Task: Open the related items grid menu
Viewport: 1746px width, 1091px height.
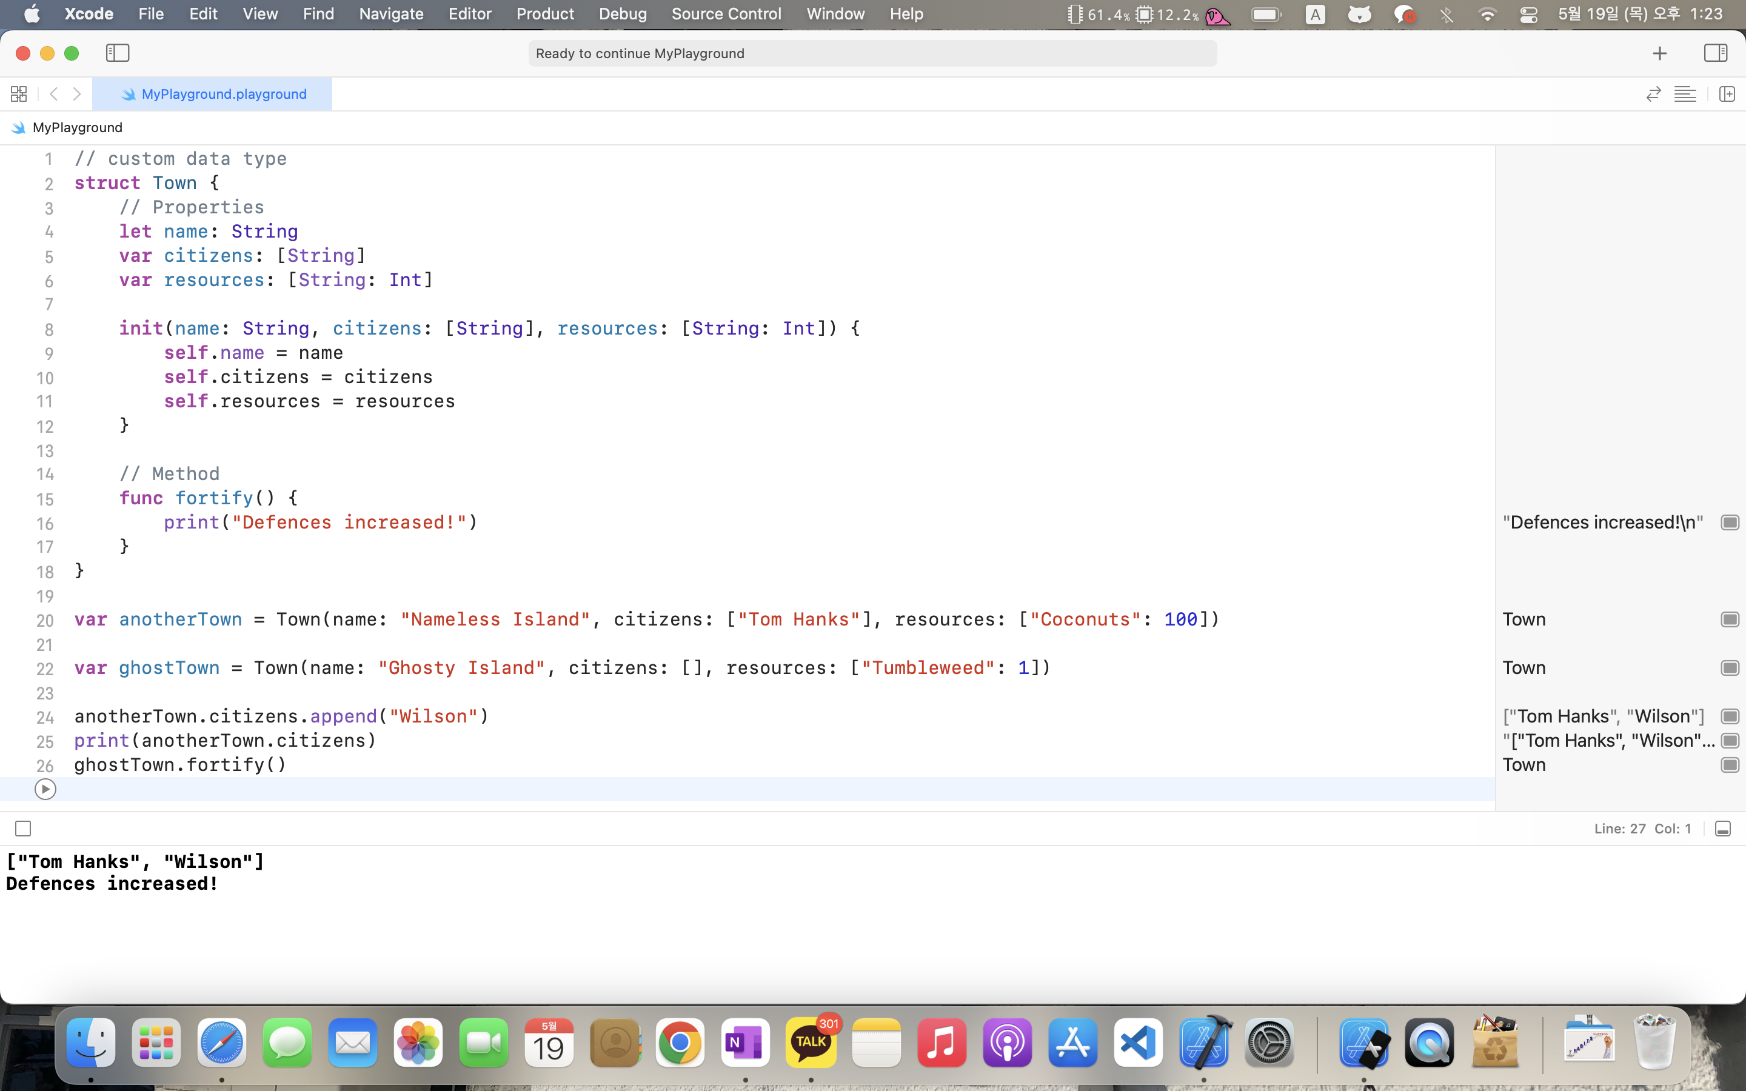Action: 19,94
